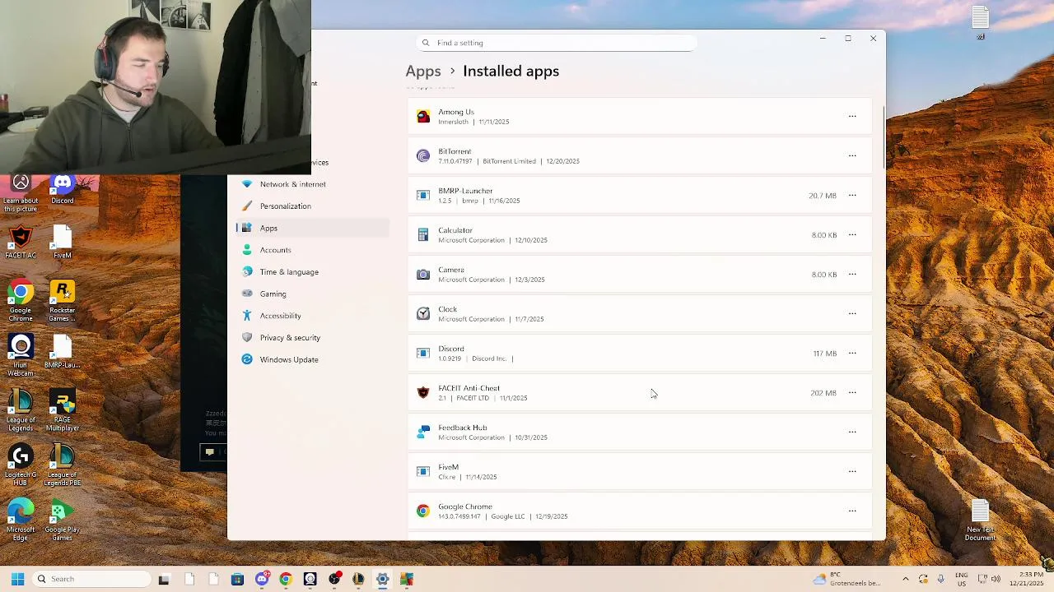This screenshot has height=592, width=1054.
Task: Open more options for Among Us
Action: click(852, 117)
